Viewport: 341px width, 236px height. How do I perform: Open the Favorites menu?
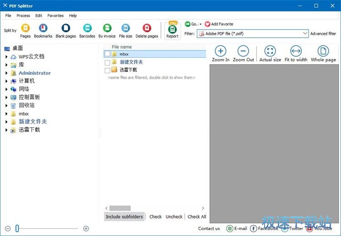[55, 15]
